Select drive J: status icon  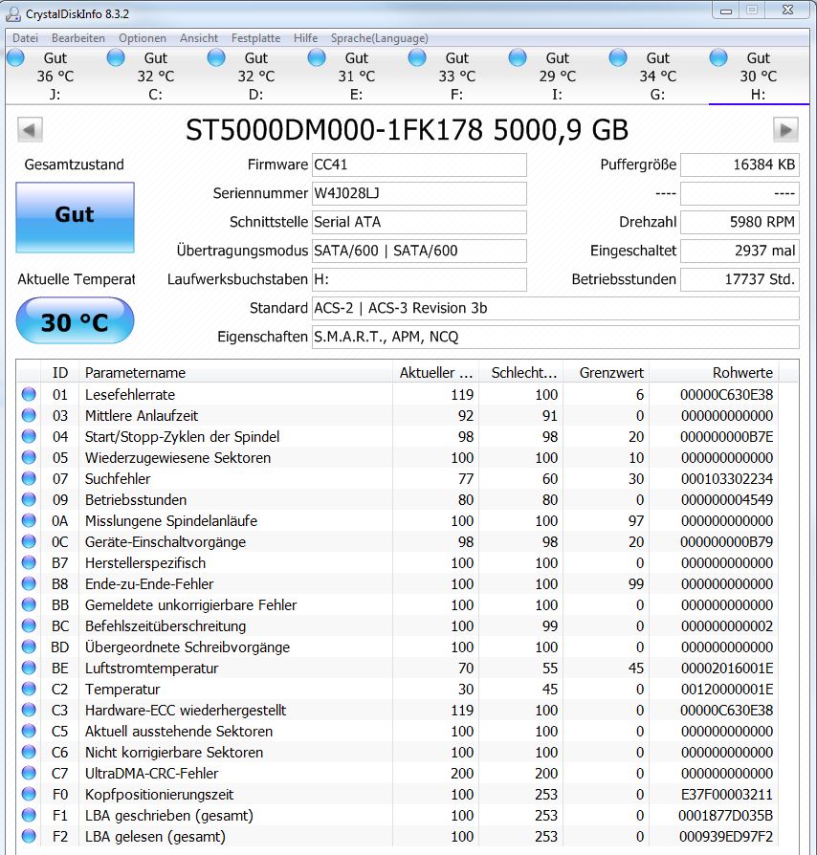tap(16, 57)
